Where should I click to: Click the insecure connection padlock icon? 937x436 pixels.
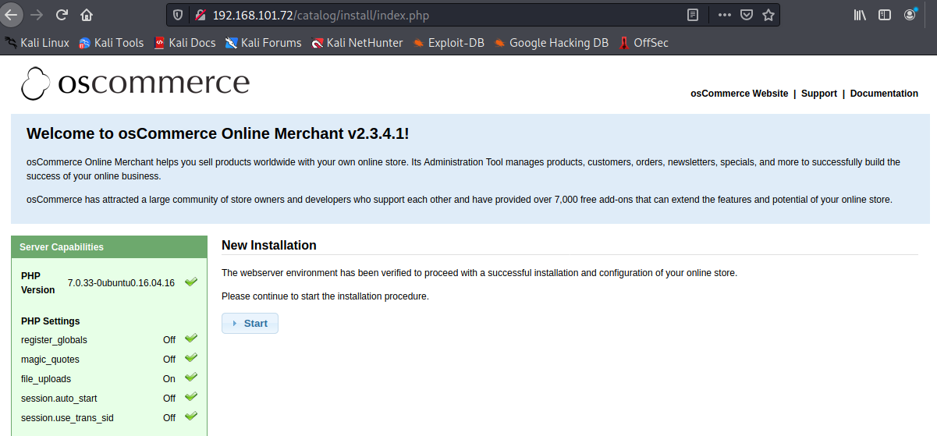point(200,15)
